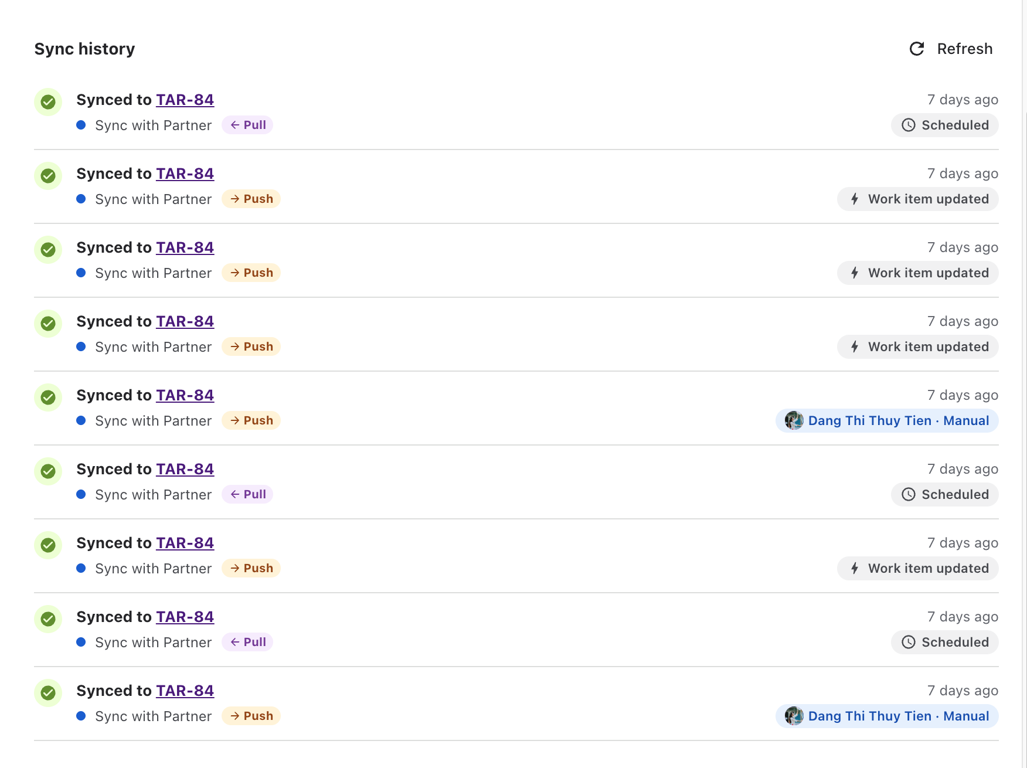Click the '7 days ago' timestamp of the first entry

tap(963, 100)
